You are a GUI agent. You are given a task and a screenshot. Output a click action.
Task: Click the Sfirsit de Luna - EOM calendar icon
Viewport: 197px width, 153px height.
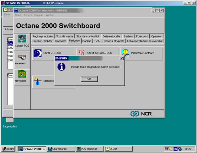click(81, 53)
